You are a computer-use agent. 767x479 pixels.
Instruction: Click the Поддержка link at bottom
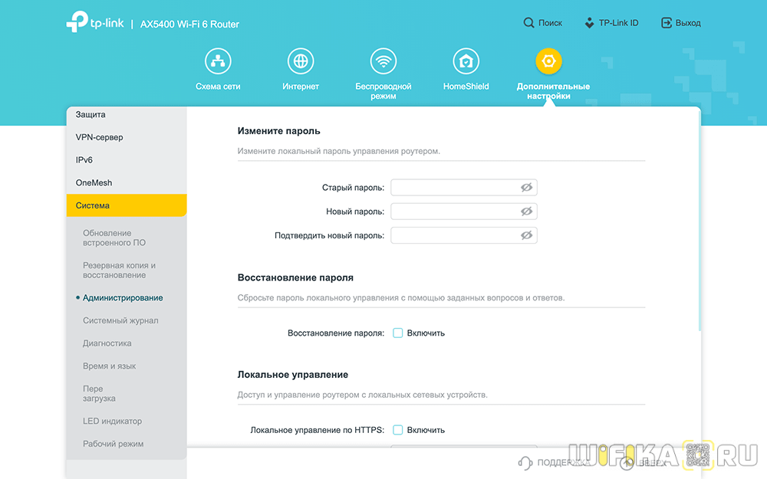pos(557,462)
